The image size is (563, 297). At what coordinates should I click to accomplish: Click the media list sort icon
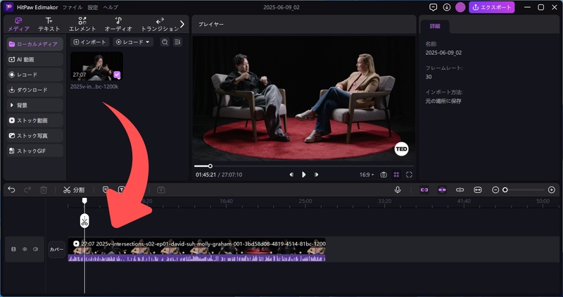pyautogui.click(x=177, y=42)
